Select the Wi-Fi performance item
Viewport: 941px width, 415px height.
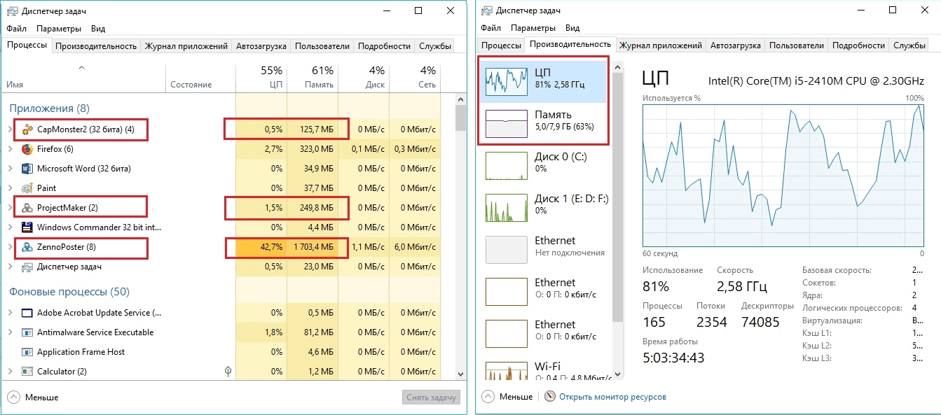(x=543, y=372)
